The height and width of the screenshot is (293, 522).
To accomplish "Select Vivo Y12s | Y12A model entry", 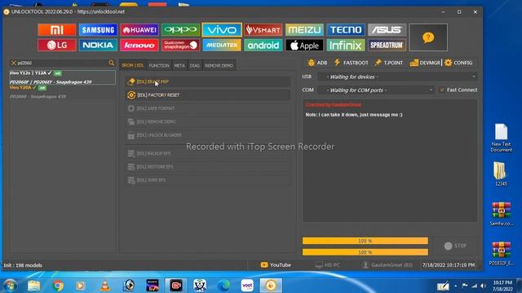I will [62, 77].
